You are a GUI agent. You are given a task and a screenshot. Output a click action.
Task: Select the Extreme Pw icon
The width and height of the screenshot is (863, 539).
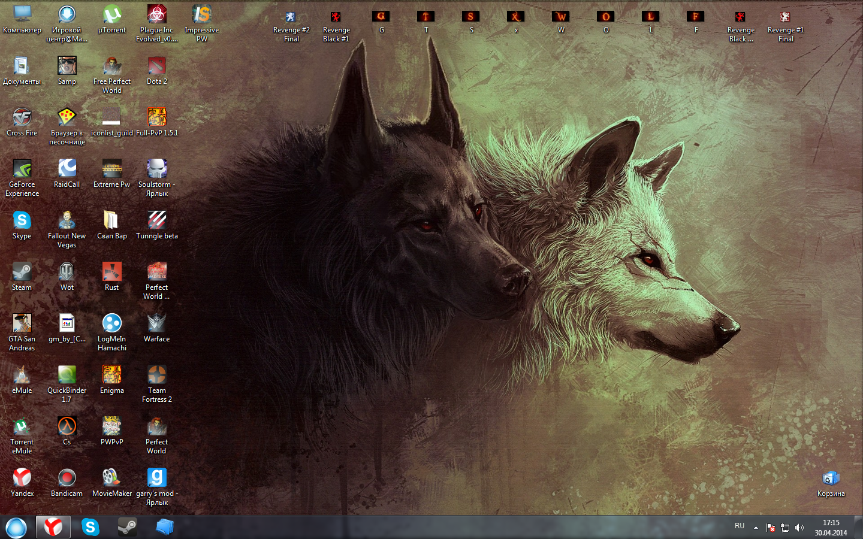112,174
